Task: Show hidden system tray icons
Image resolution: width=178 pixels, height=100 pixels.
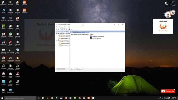Action: [x=158, y=98]
